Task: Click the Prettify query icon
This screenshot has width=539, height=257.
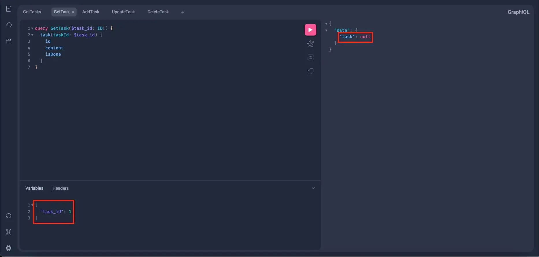Action: [x=310, y=44]
